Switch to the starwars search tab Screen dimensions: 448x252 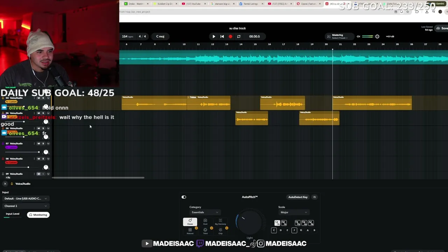point(223,4)
